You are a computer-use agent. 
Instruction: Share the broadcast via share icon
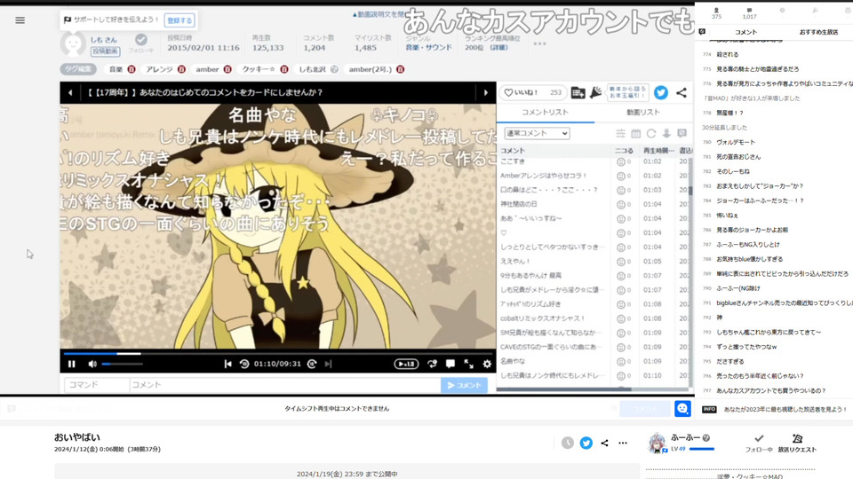tap(604, 443)
